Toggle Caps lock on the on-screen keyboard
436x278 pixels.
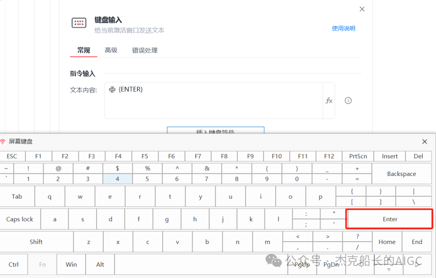pyautogui.click(x=20, y=219)
